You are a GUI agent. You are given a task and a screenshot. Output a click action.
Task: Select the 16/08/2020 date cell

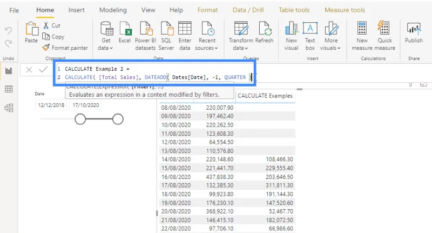tap(176, 177)
